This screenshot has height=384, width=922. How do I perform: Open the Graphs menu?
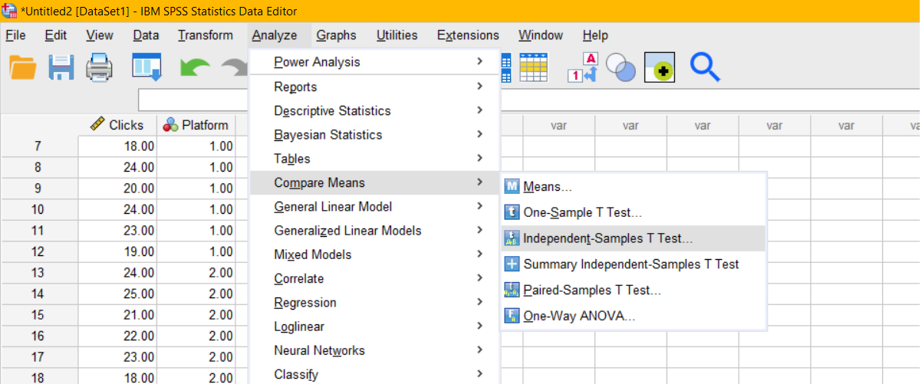pyautogui.click(x=336, y=35)
